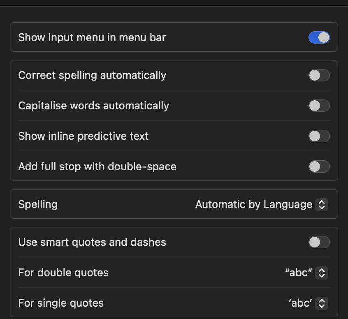The image size is (348, 319).
Task: Enable Correct spelling automatically
Action: click(319, 75)
